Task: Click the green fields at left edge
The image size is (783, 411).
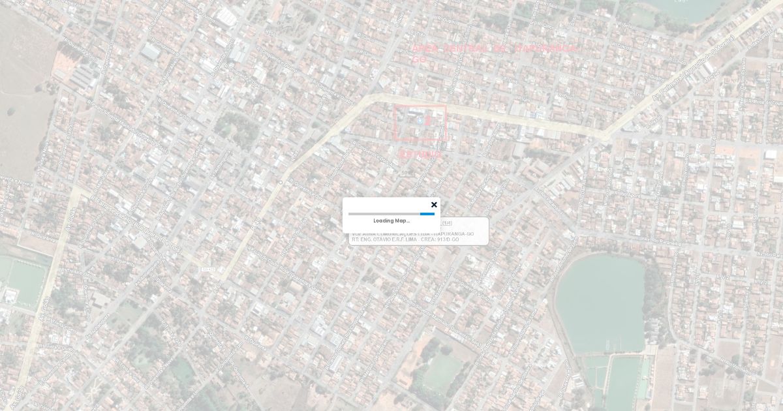Action: click(x=23, y=281)
